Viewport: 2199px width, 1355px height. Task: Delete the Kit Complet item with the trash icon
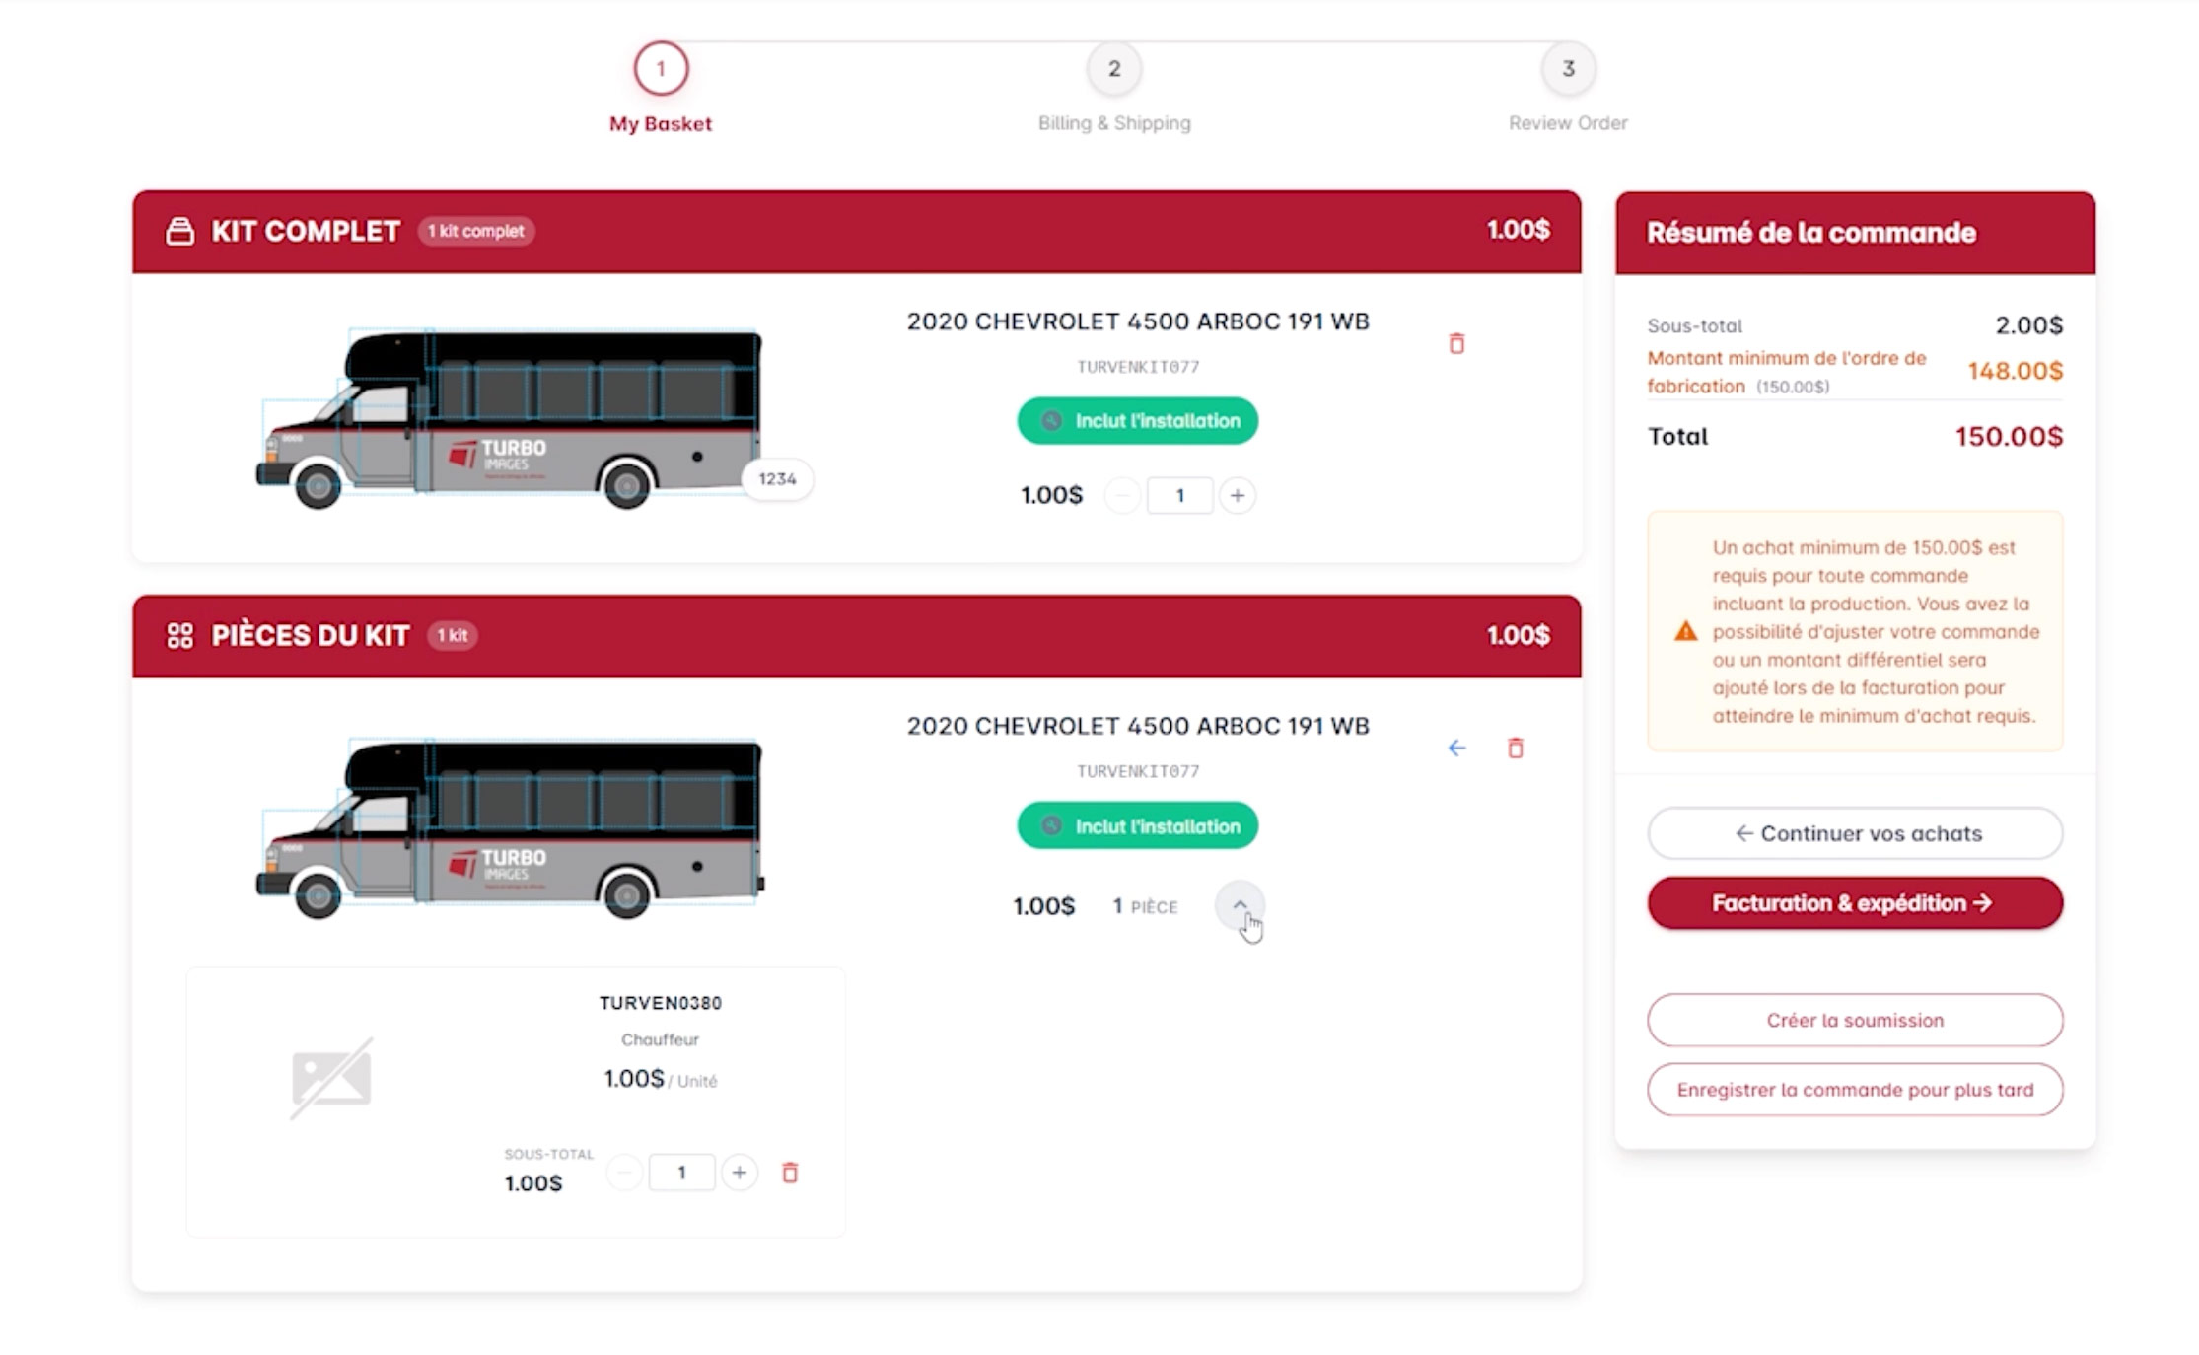[x=1456, y=343]
